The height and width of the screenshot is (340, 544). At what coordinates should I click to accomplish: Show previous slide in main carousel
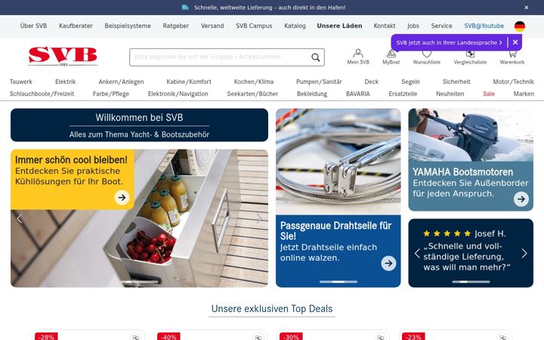(x=20, y=218)
